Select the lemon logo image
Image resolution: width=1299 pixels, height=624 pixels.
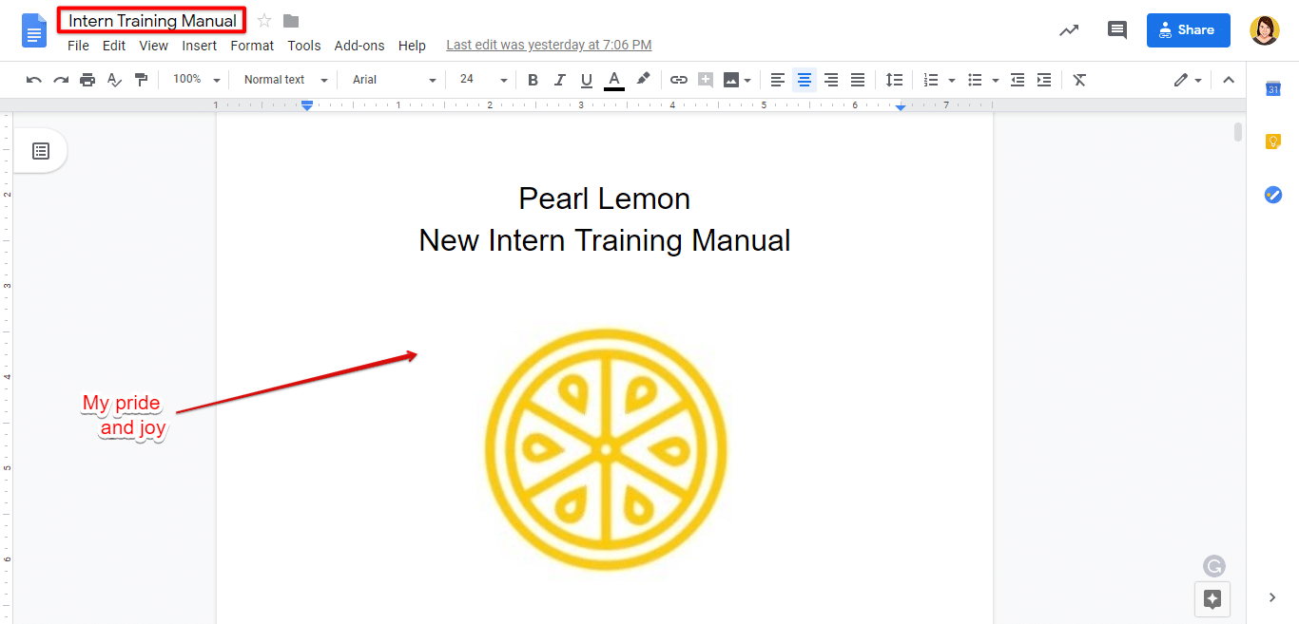tap(605, 450)
